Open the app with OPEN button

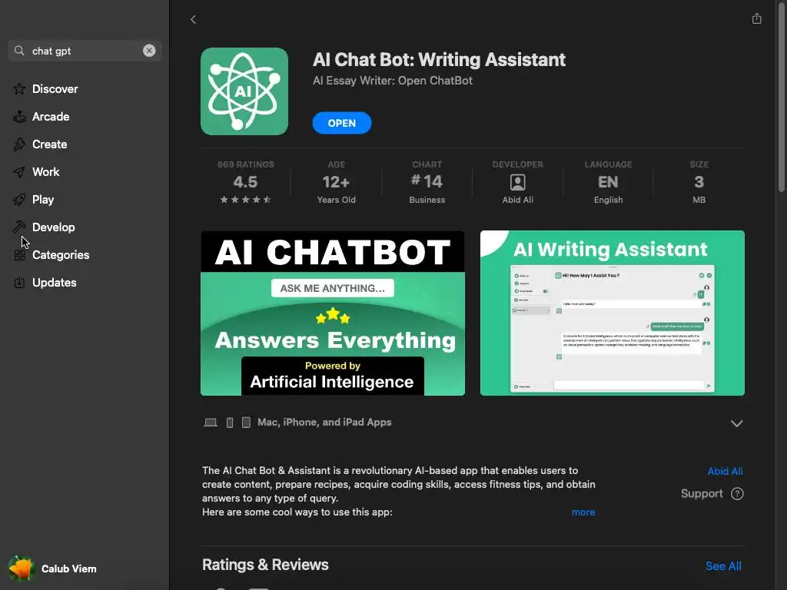point(342,123)
